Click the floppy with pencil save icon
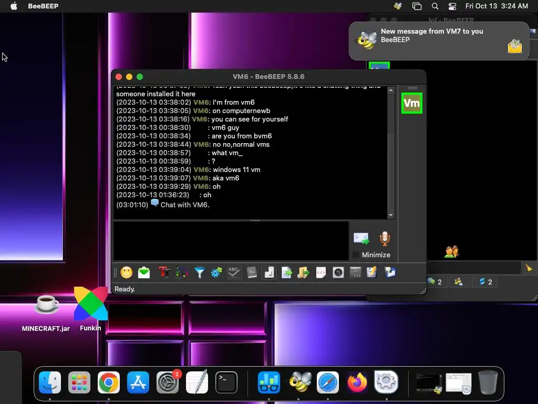The image size is (538, 404). tap(373, 273)
